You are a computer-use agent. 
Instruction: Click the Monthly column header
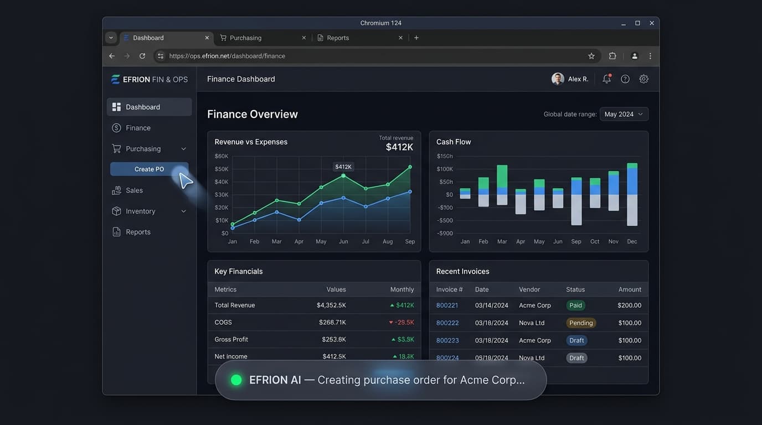402,289
